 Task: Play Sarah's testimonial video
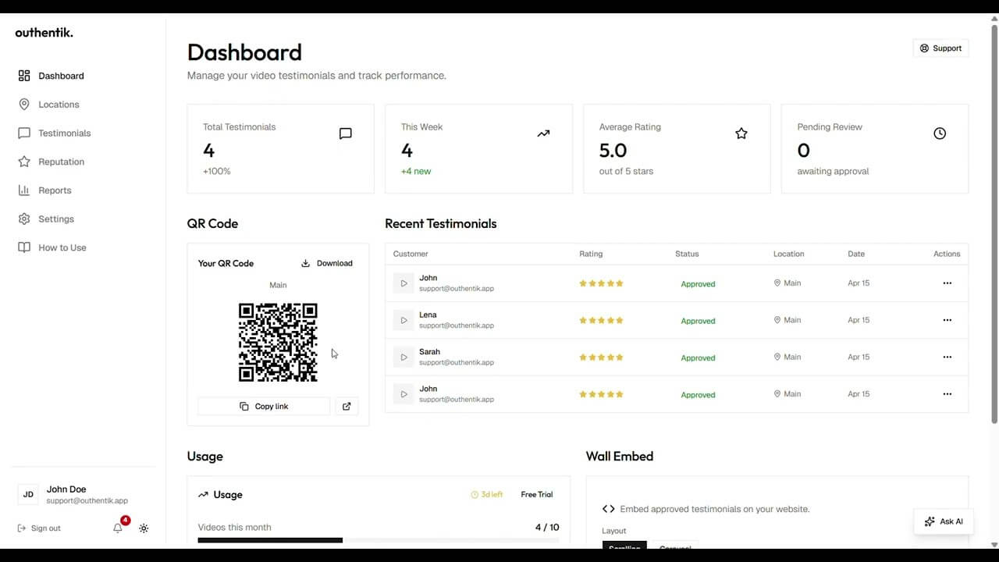coord(404,357)
